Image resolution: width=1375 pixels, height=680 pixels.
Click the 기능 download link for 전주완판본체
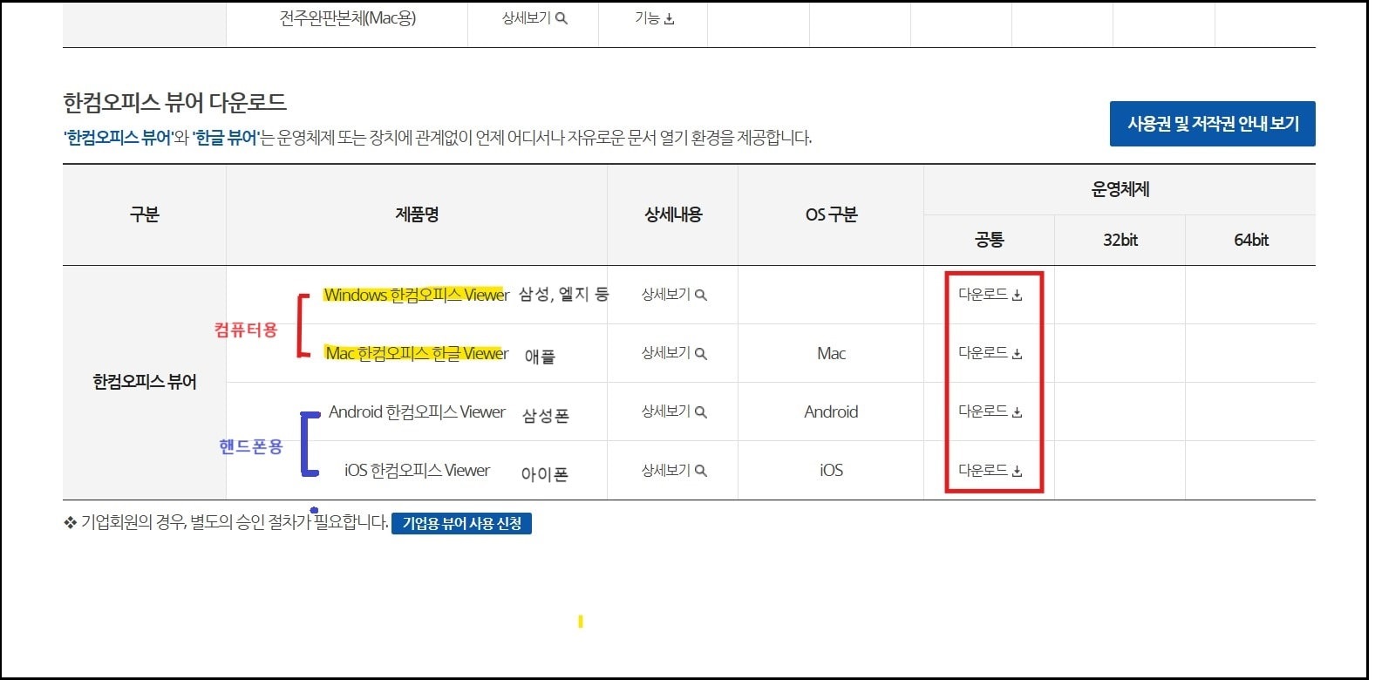(x=654, y=18)
